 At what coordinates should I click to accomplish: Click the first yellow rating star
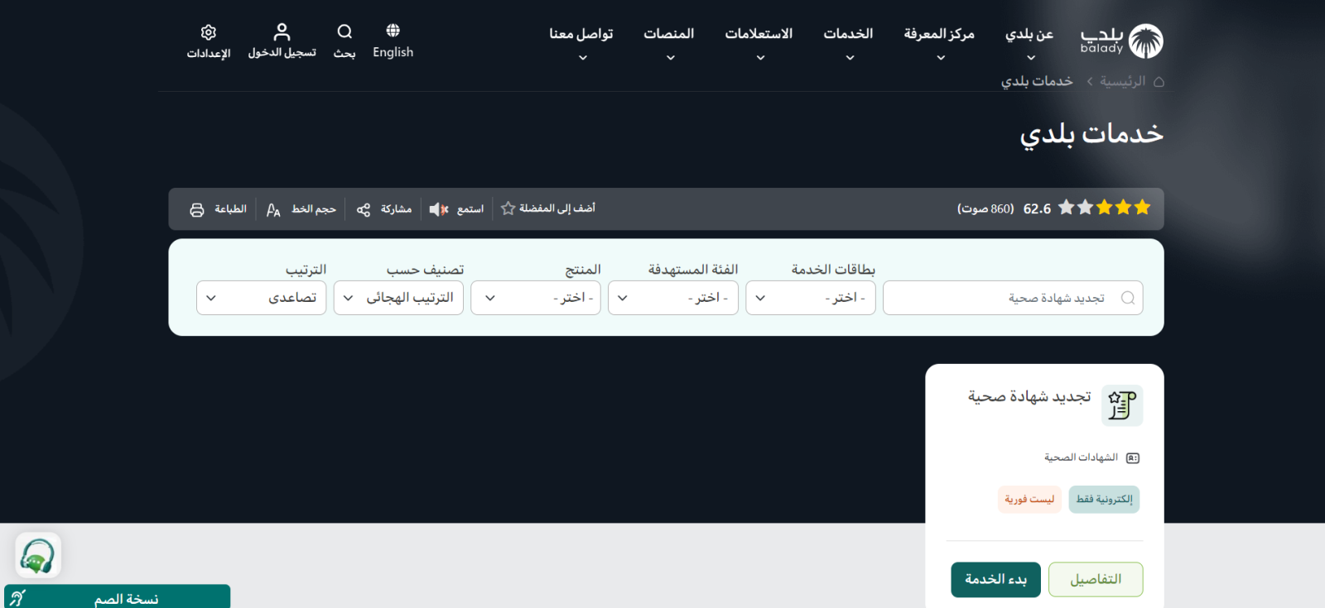pos(1143,208)
